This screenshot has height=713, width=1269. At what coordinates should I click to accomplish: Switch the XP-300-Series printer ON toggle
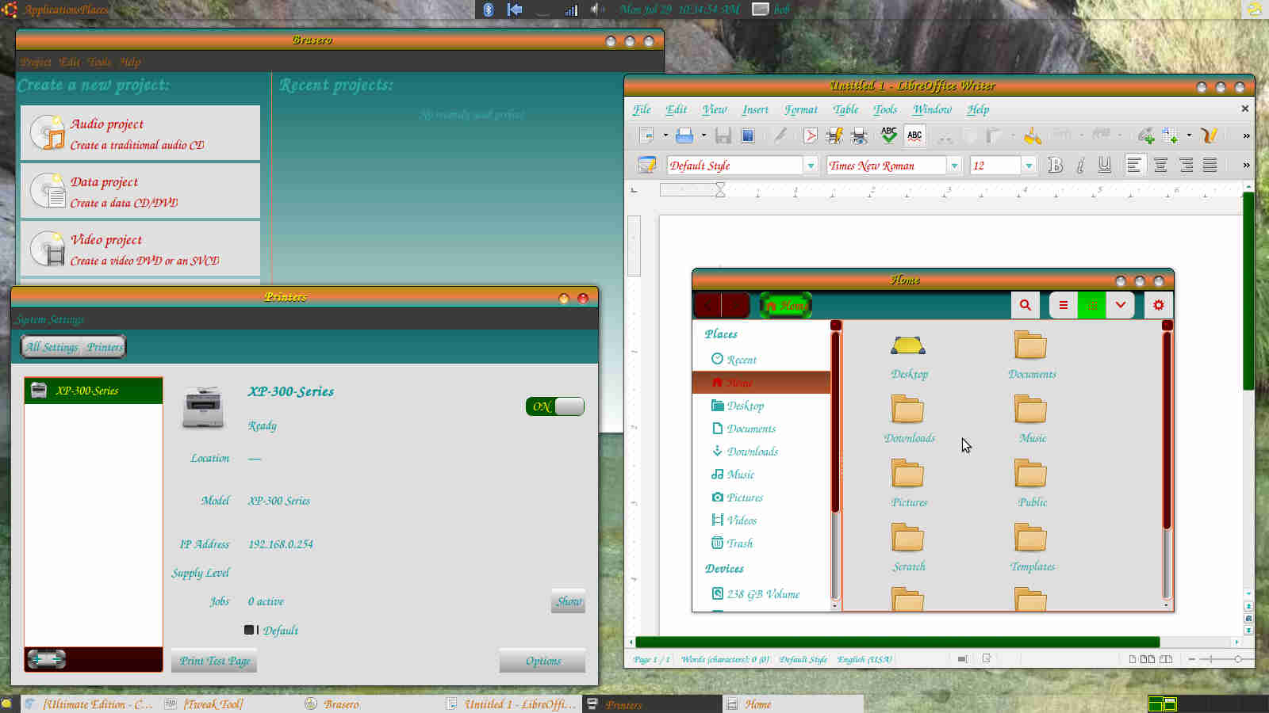[554, 406]
